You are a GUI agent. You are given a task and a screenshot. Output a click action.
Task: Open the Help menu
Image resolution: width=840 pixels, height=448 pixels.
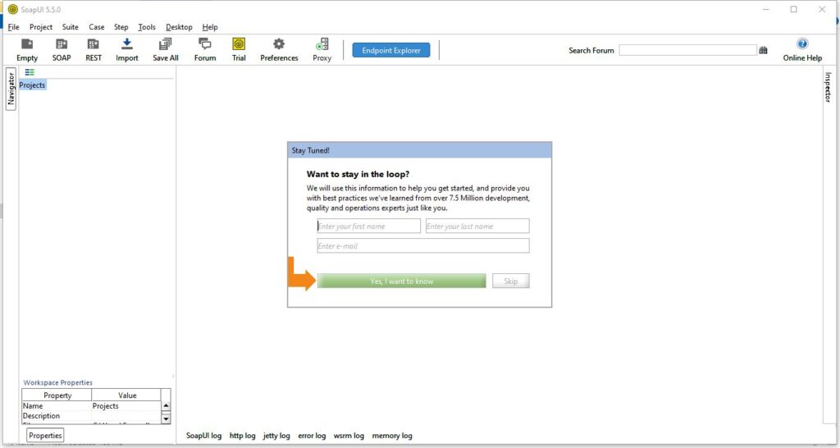click(210, 27)
